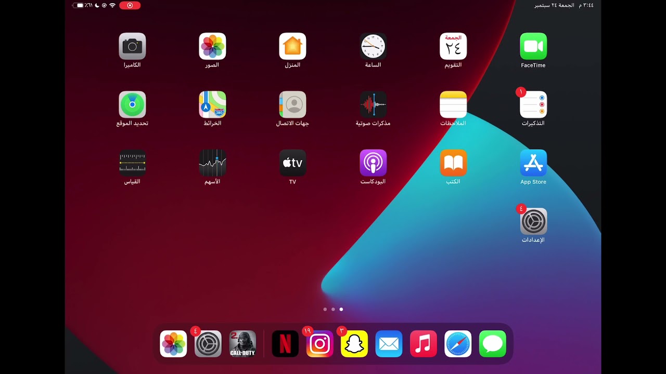Open Find My (تحديد الموقع)

(x=132, y=105)
